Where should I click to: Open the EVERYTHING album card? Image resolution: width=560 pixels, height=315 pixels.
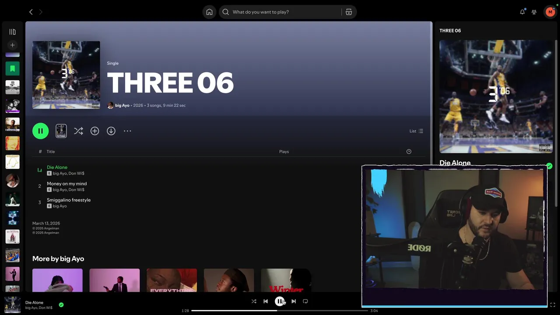(171, 280)
